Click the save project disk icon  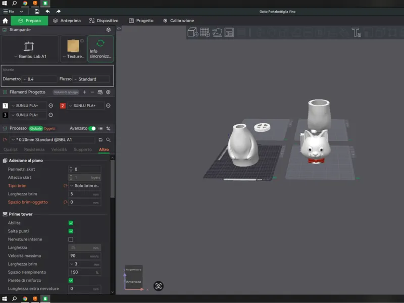[x=37, y=11]
